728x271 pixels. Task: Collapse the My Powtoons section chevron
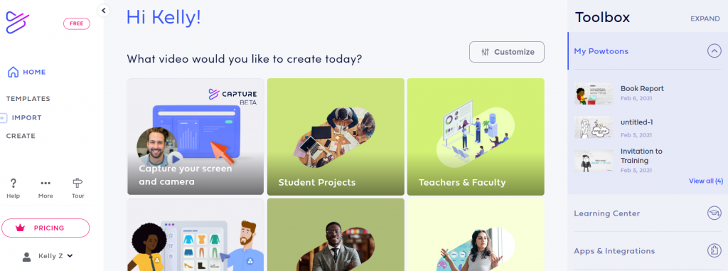click(x=714, y=51)
